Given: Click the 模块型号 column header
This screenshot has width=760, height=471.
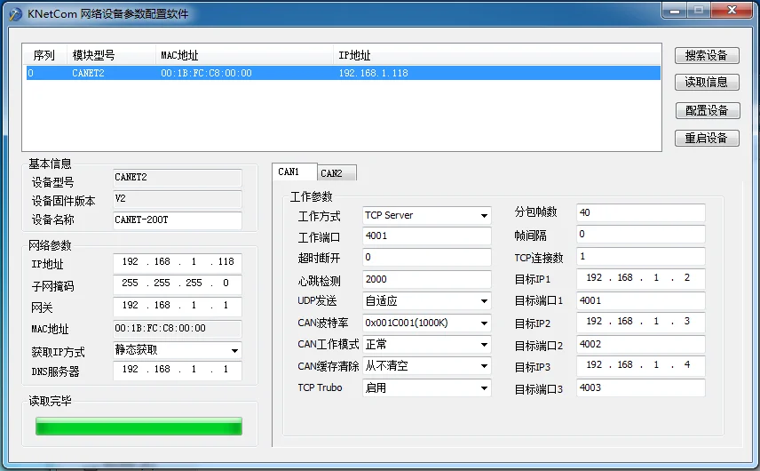Looking at the screenshot, I should tap(111, 55).
